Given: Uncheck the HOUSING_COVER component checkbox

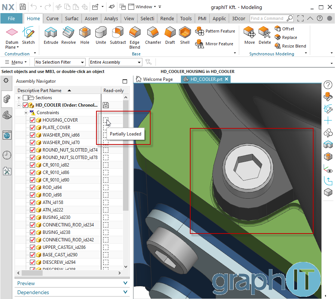Looking at the screenshot, I should [x=33, y=120].
